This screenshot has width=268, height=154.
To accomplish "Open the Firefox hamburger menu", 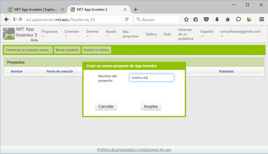I will [x=262, y=20].
